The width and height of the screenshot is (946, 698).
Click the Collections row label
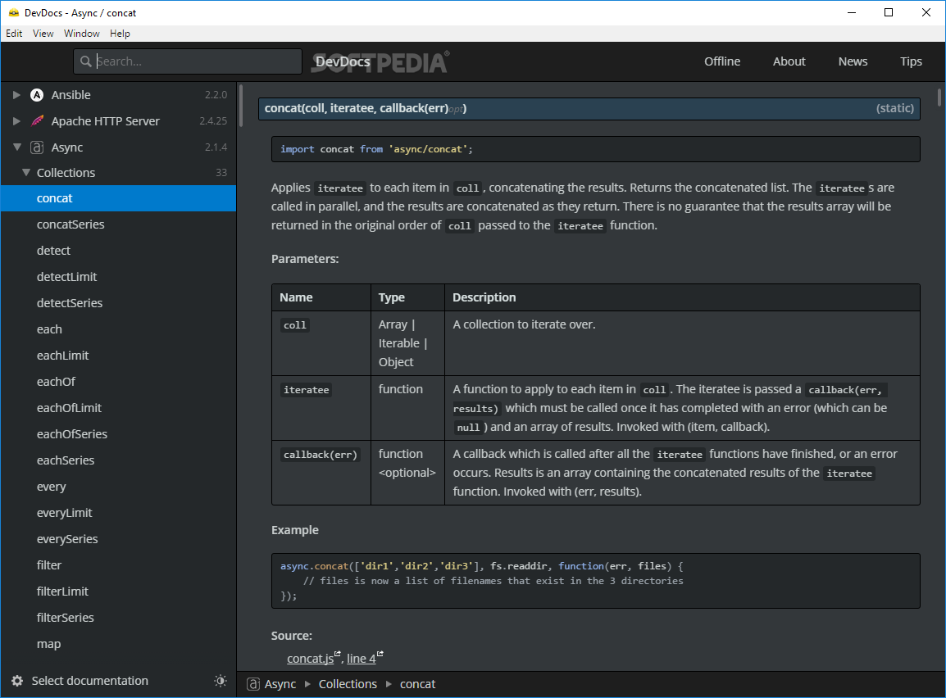click(66, 172)
